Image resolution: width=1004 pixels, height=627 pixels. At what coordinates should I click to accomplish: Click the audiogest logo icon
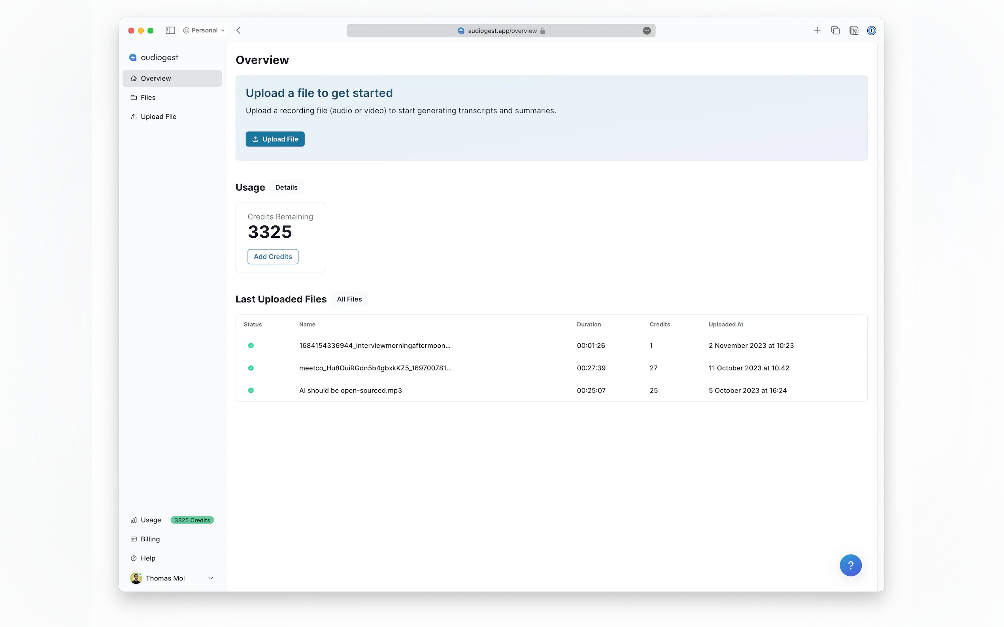point(133,57)
